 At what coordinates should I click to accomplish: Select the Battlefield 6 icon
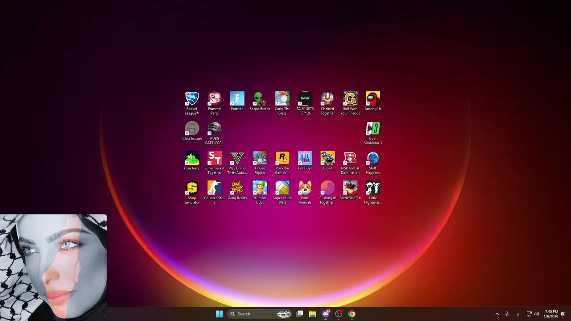click(x=350, y=190)
